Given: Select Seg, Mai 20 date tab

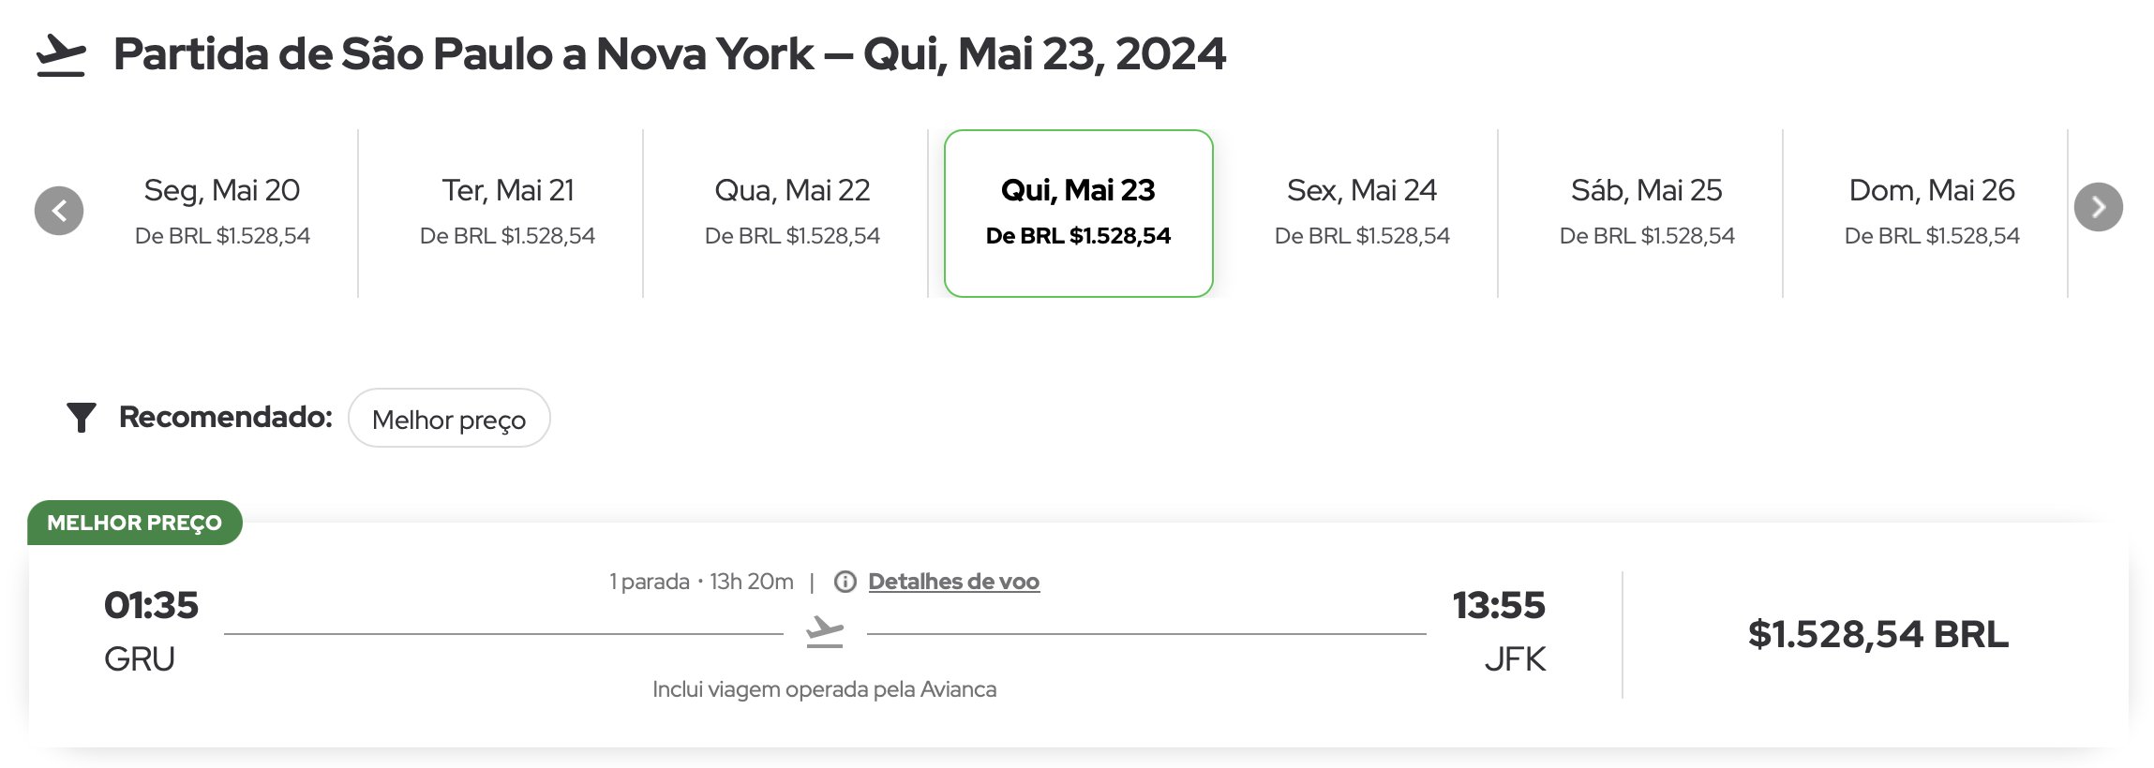Looking at the screenshot, I should (x=222, y=214).
